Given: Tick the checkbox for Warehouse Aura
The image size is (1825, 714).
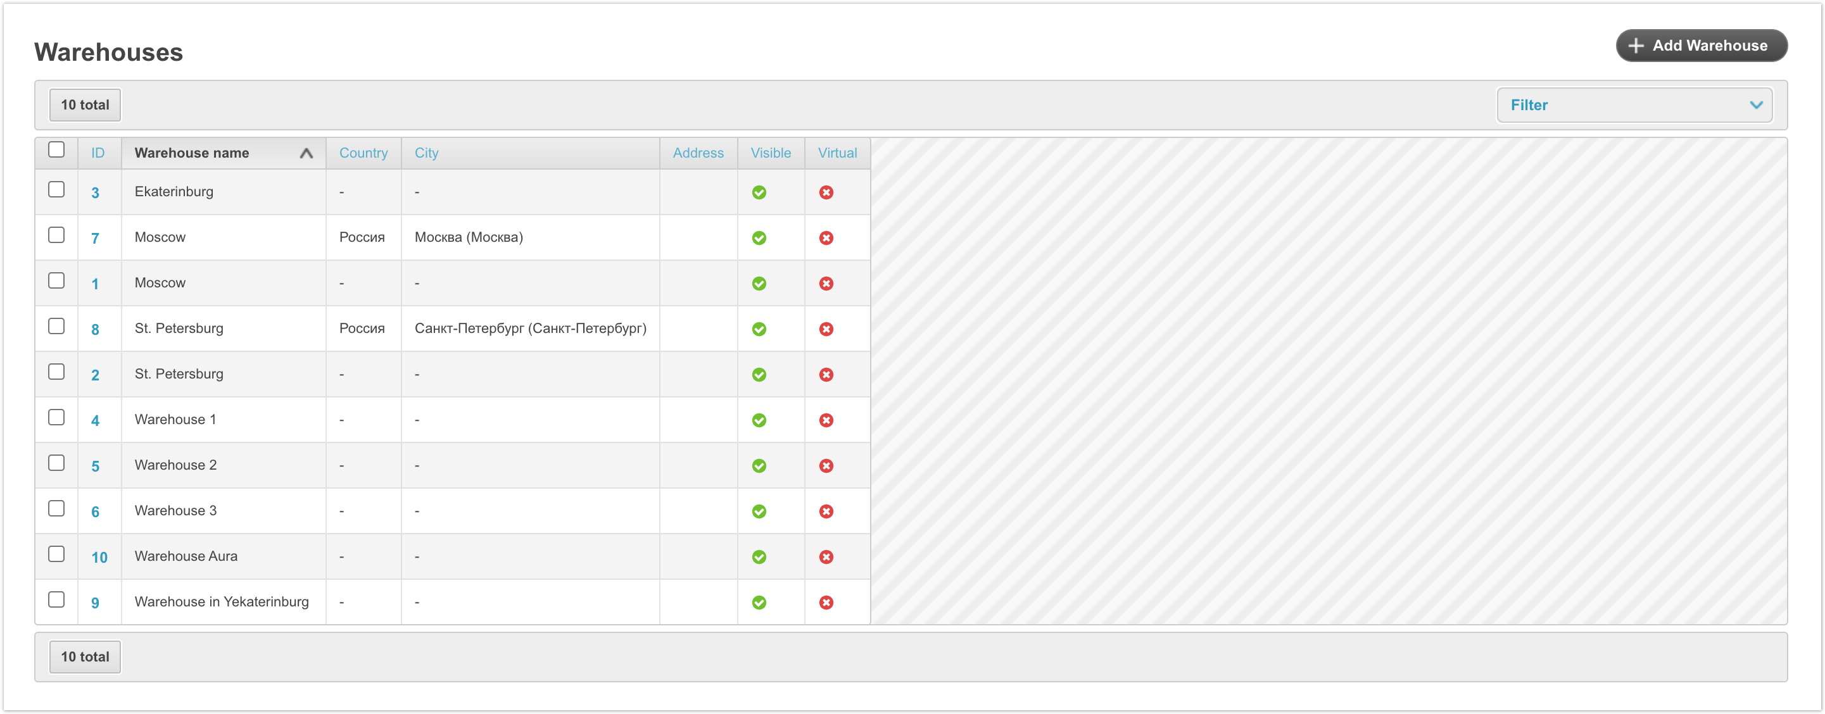Looking at the screenshot, I should coord(57,554).
